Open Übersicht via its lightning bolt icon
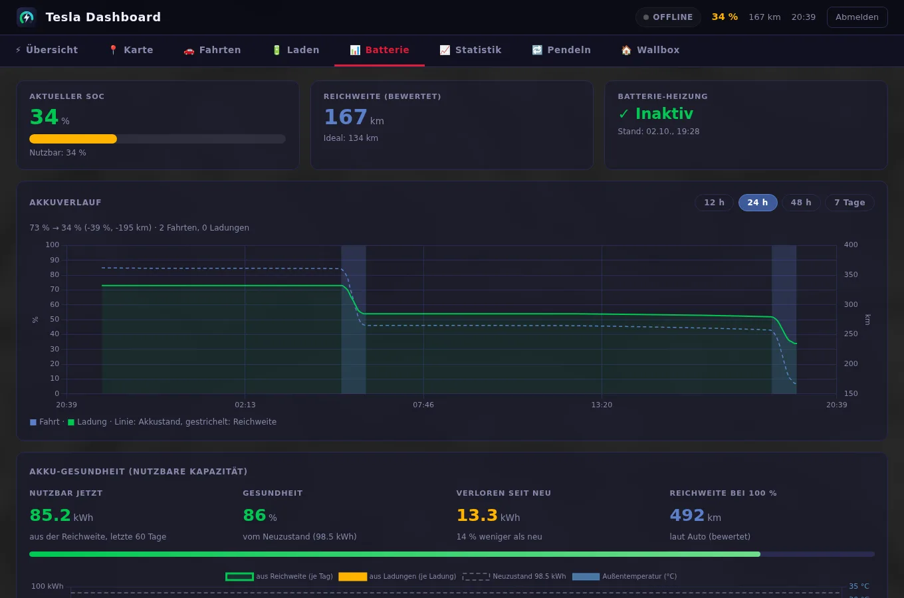Viewport: 904px width, 598px height. point(18,50)
